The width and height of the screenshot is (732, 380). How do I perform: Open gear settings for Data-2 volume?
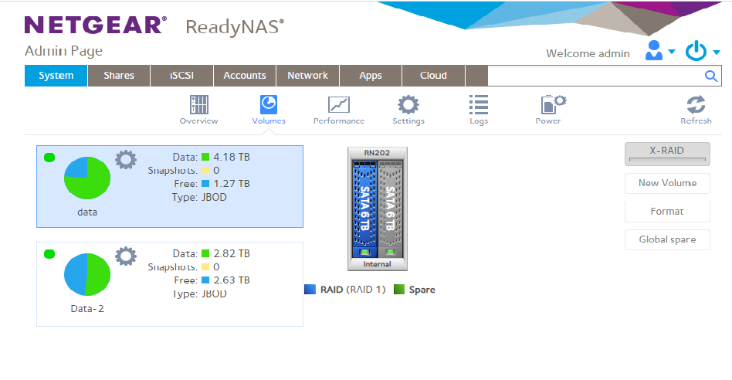(x=125, y=256)
